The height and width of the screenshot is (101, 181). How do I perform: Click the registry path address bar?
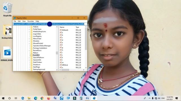coord(50,24)
